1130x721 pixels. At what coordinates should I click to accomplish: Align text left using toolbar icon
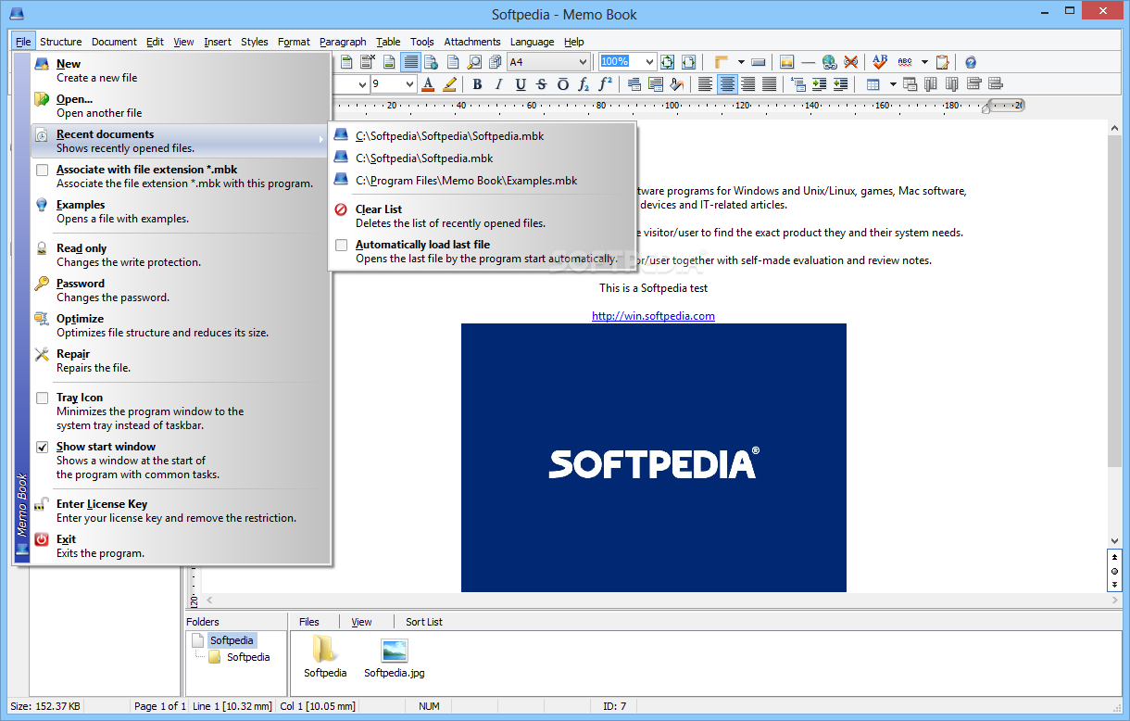pos(706,84)
